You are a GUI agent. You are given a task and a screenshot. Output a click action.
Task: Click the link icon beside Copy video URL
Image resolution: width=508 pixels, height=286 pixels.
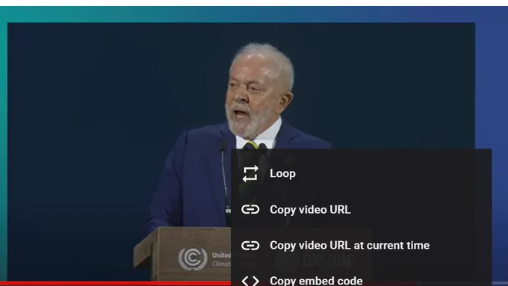click(x=250, y=210)
